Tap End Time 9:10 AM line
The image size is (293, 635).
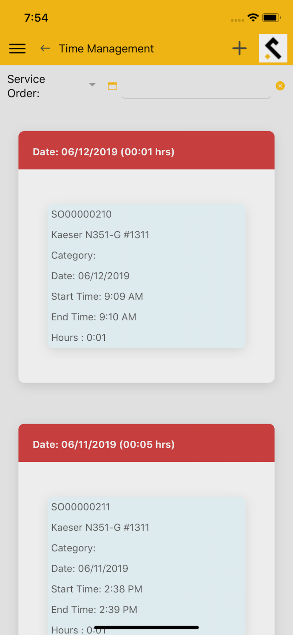(x=94, y=317)
